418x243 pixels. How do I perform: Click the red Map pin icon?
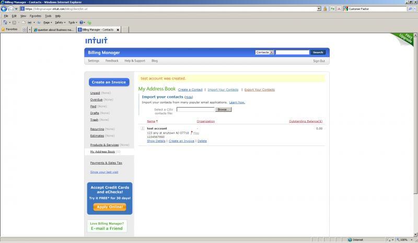tap(191, 133)
